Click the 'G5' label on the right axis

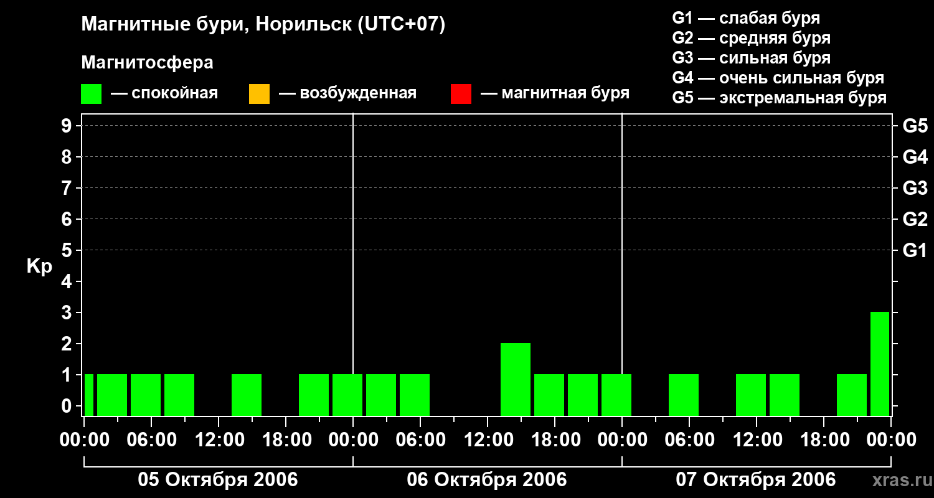(x=915, y=126)
